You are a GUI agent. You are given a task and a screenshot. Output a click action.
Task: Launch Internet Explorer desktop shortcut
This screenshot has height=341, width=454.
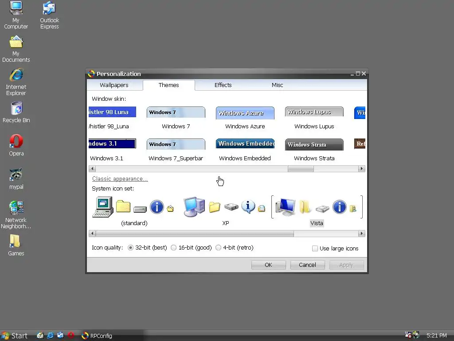click(16, 82)
